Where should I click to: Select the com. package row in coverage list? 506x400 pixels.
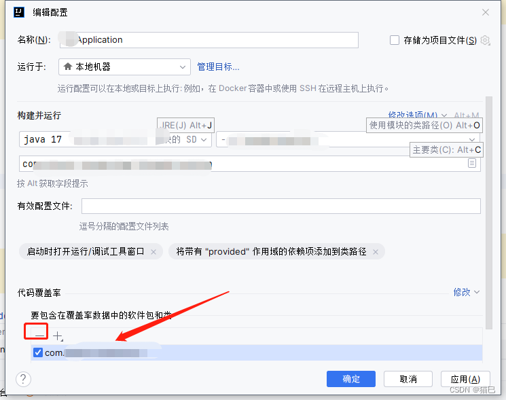click(x=257, y=352)
